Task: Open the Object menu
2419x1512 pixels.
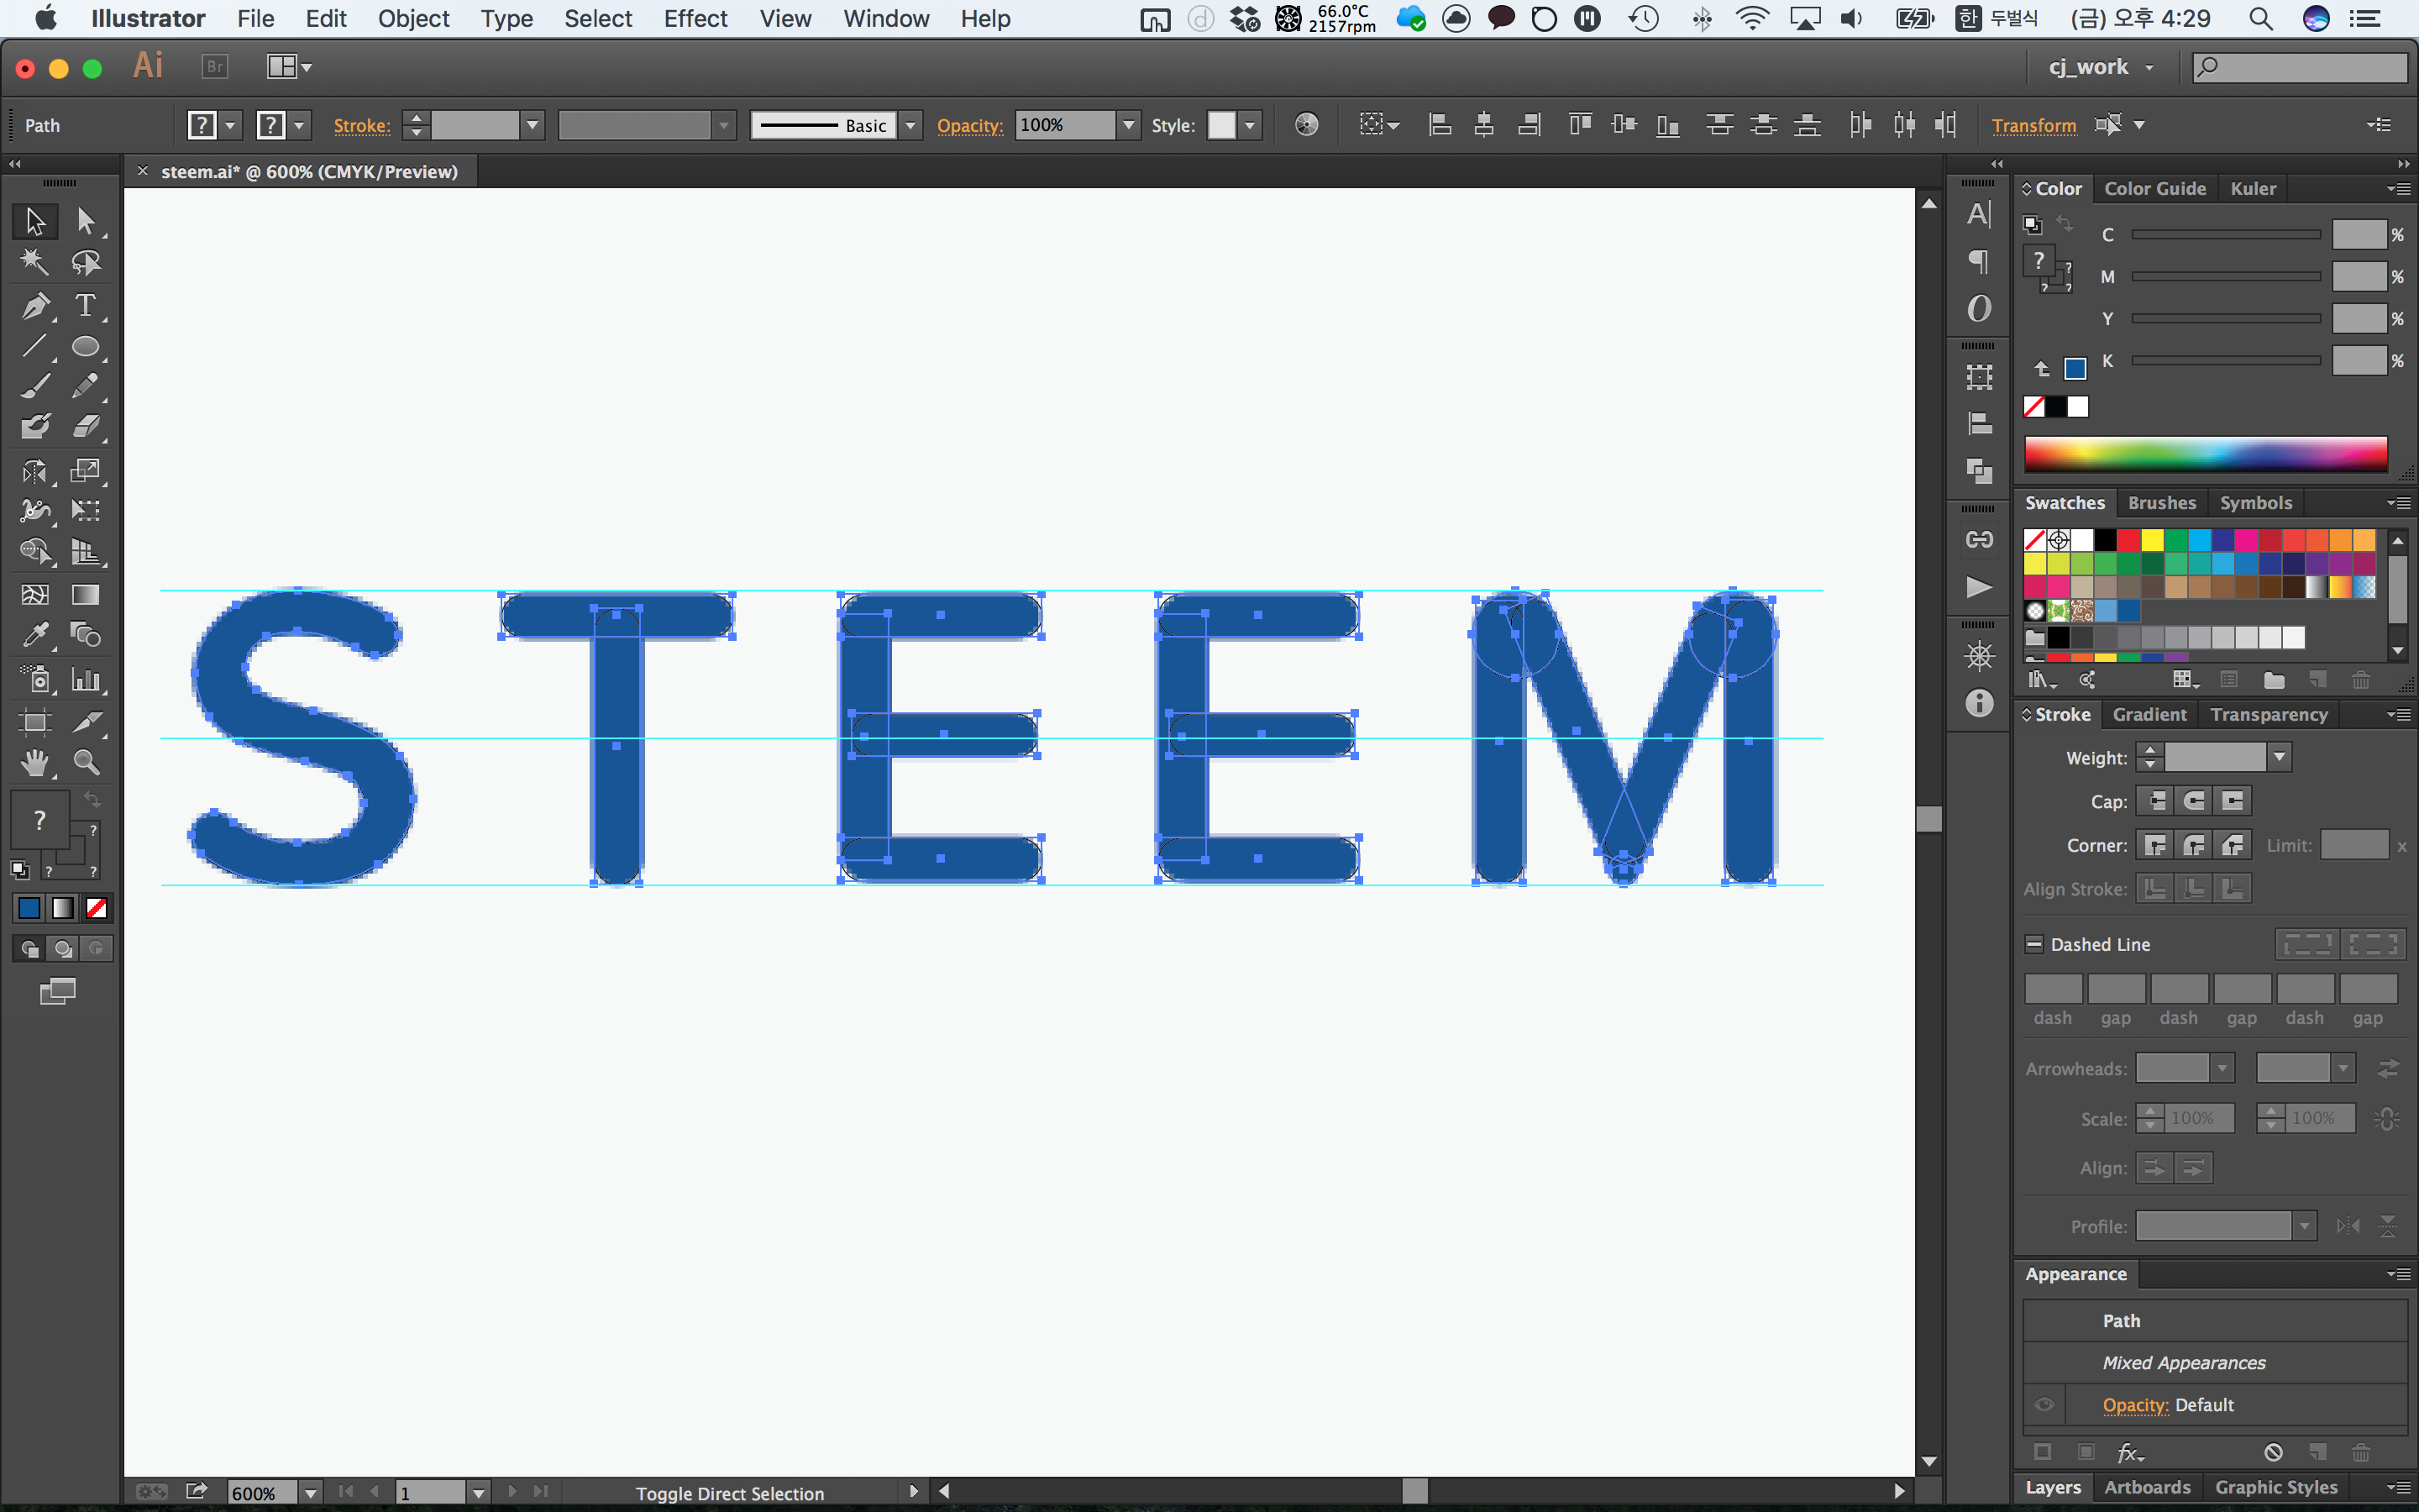Action: (413, 19)
